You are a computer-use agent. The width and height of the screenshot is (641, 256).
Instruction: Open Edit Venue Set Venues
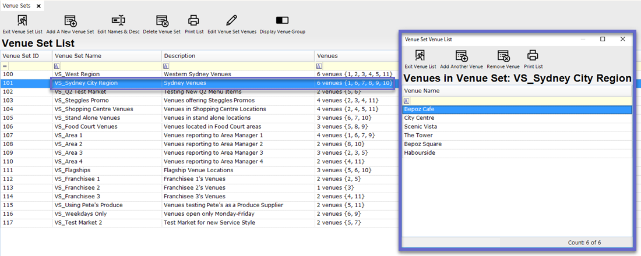pyautogui.click(x=231, y=21)
